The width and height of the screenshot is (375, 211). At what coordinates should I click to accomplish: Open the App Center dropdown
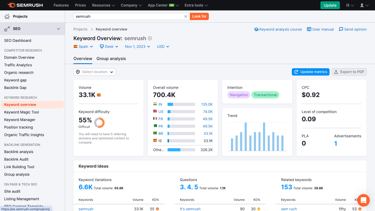[x=163, y=5]
